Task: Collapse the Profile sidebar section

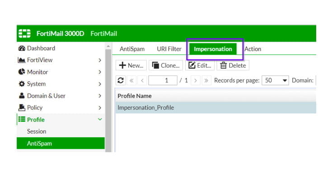Action: 100,119
